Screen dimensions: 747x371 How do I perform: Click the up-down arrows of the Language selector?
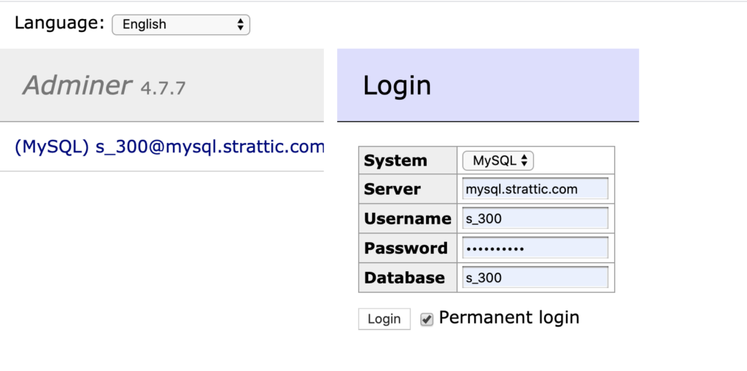coord(241,24)
